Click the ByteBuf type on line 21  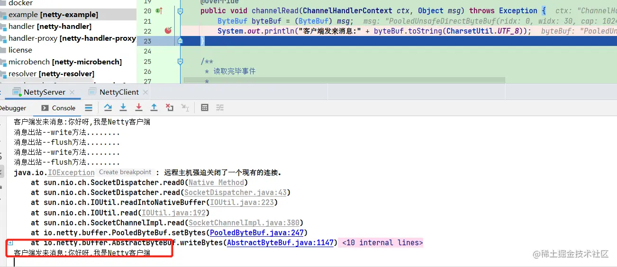tap(233, 21)
